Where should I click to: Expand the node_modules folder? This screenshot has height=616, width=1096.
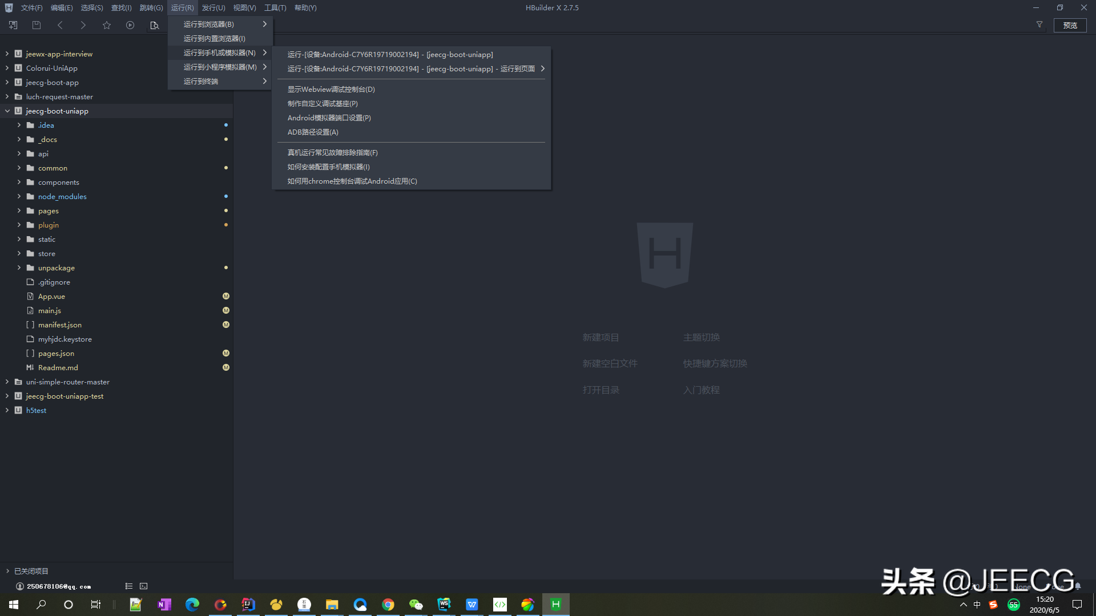pyautogui.click(x=19, y=196)
